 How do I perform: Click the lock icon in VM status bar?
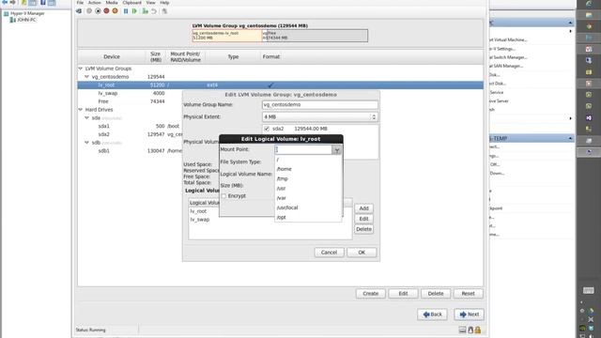point(478,330)
